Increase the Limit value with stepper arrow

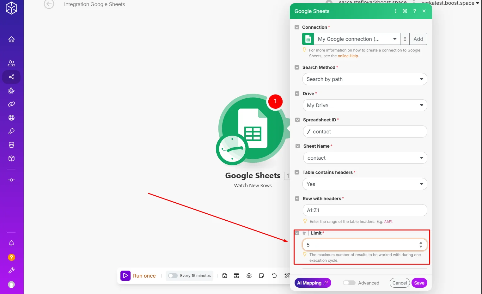coord(421,243)
